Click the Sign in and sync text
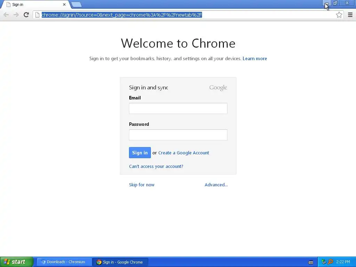This screenshot has height=267, width=356. coord(148,88)
